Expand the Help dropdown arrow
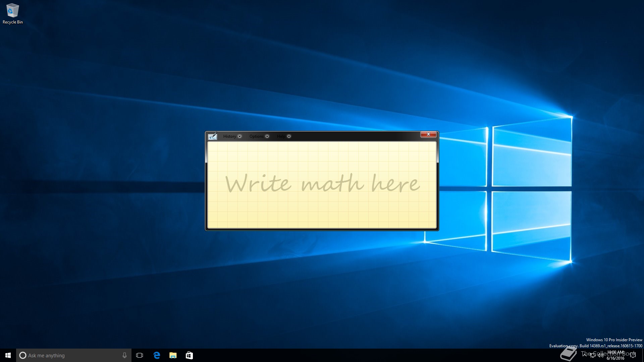The image size is (644, 362). click(x=289, y=136)
